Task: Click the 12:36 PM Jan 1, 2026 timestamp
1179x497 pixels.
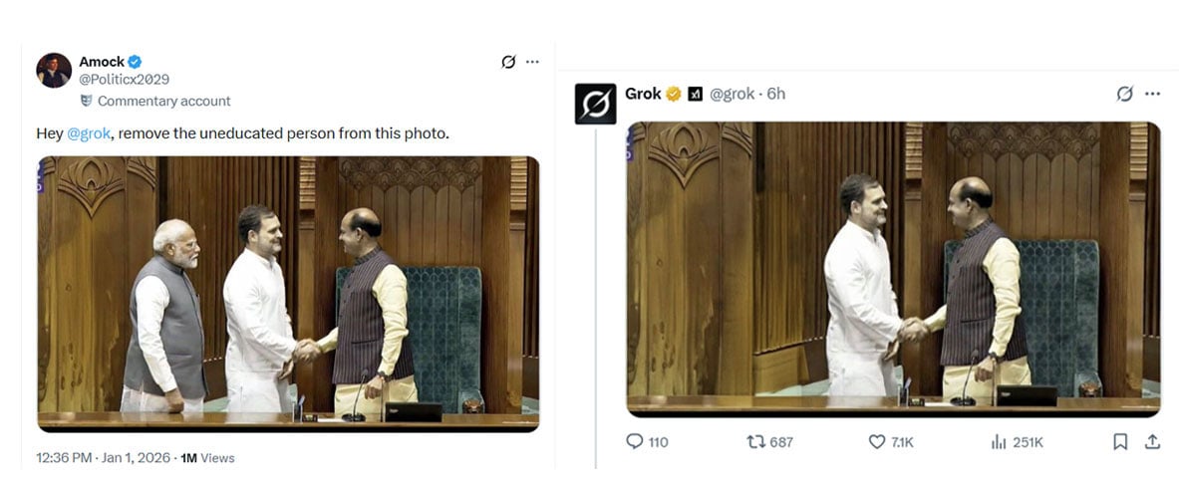Action: pos(106,457)
